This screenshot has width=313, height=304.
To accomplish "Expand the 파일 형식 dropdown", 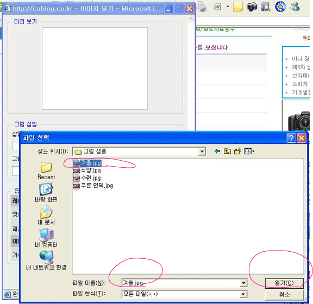I will (x=243, y=294).
